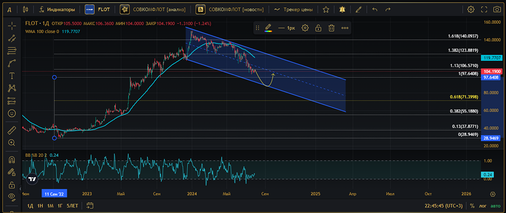Select the ruler measure tool
The height and width of the screenshot is (213, 506).
12,130
